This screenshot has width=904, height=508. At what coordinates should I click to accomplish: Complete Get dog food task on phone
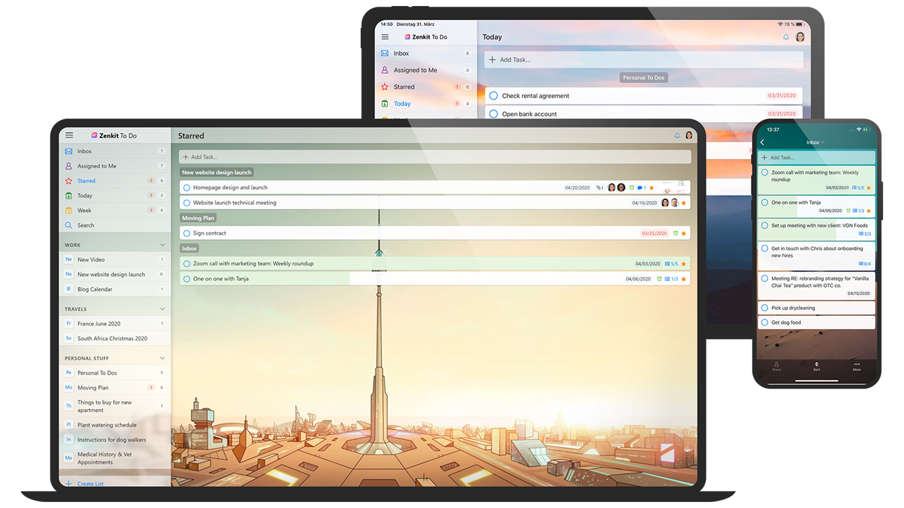(x=765, y=322)
